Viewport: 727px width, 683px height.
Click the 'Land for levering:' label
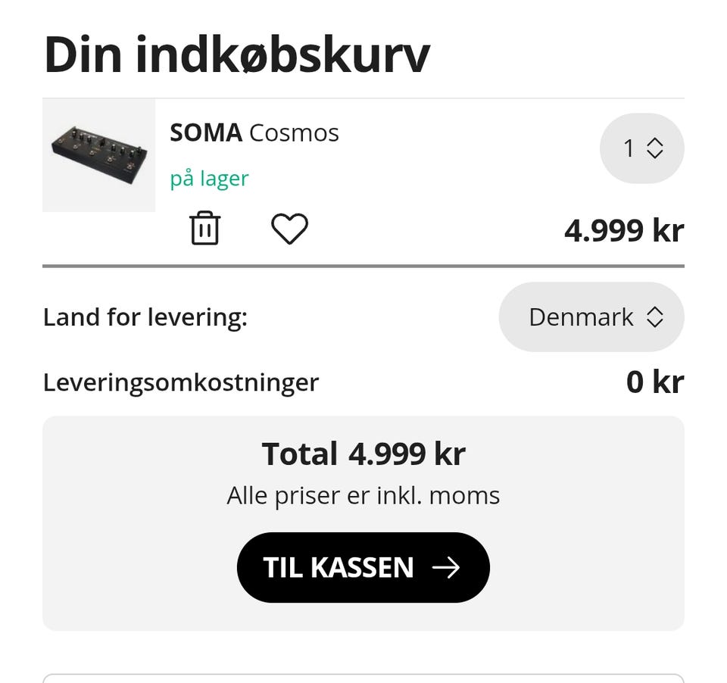click(x=145, y=317)
